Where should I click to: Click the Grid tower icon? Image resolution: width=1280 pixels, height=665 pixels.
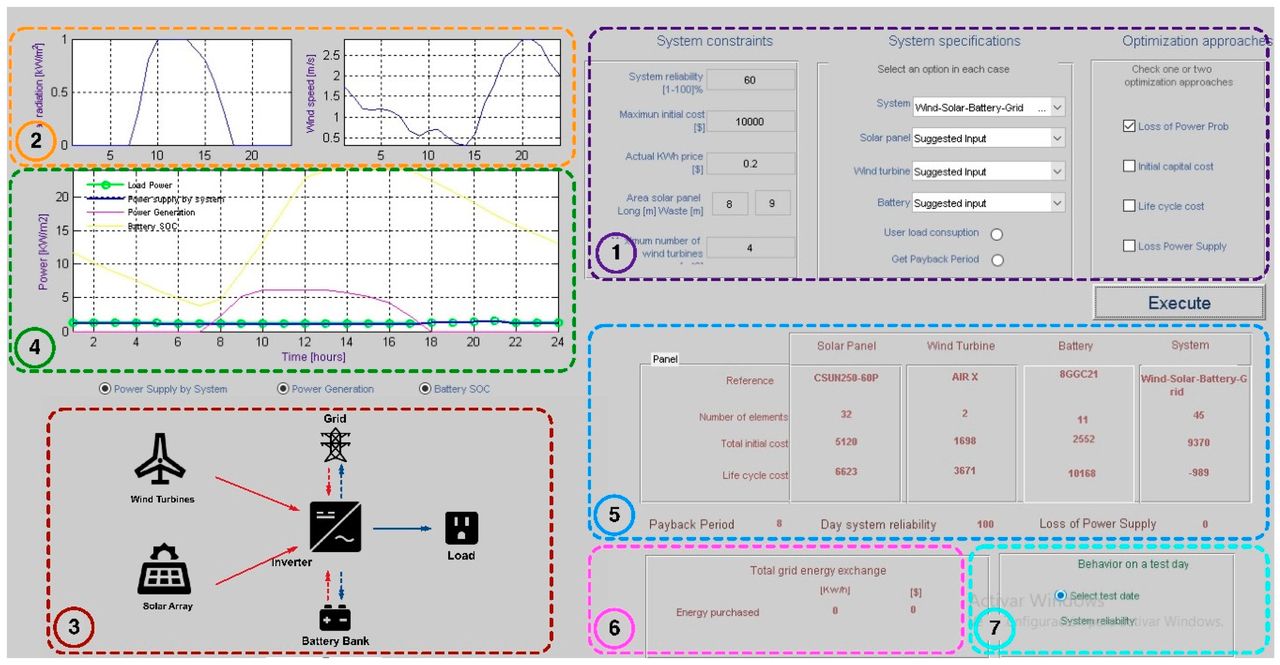coord(335,445)
